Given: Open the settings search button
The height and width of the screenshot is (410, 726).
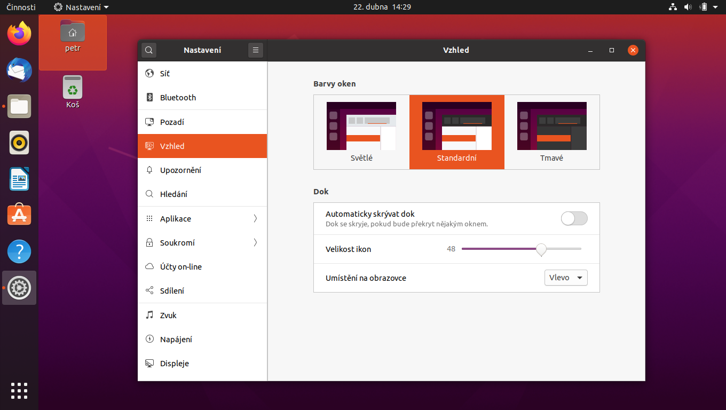Looking at the screenshot, I should (x=149, y=50).
